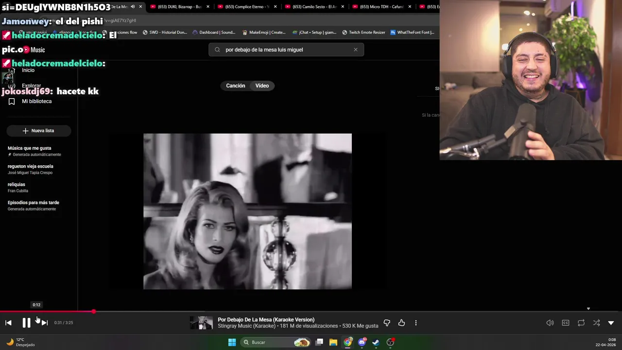Clear the search box with the X

tap(356, 50)
